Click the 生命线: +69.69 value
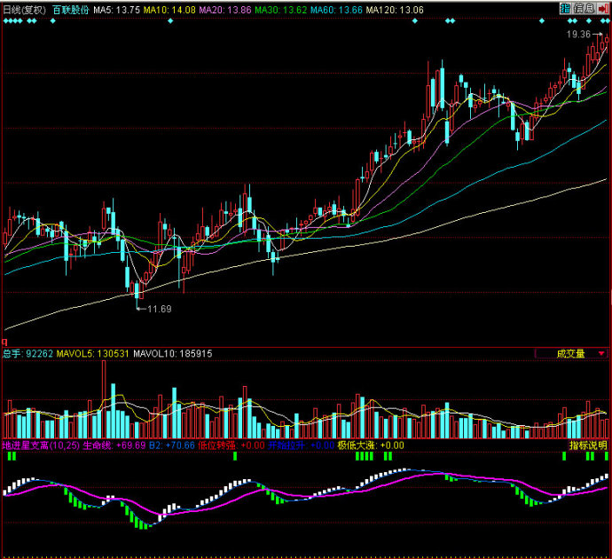 click(114, 445)
